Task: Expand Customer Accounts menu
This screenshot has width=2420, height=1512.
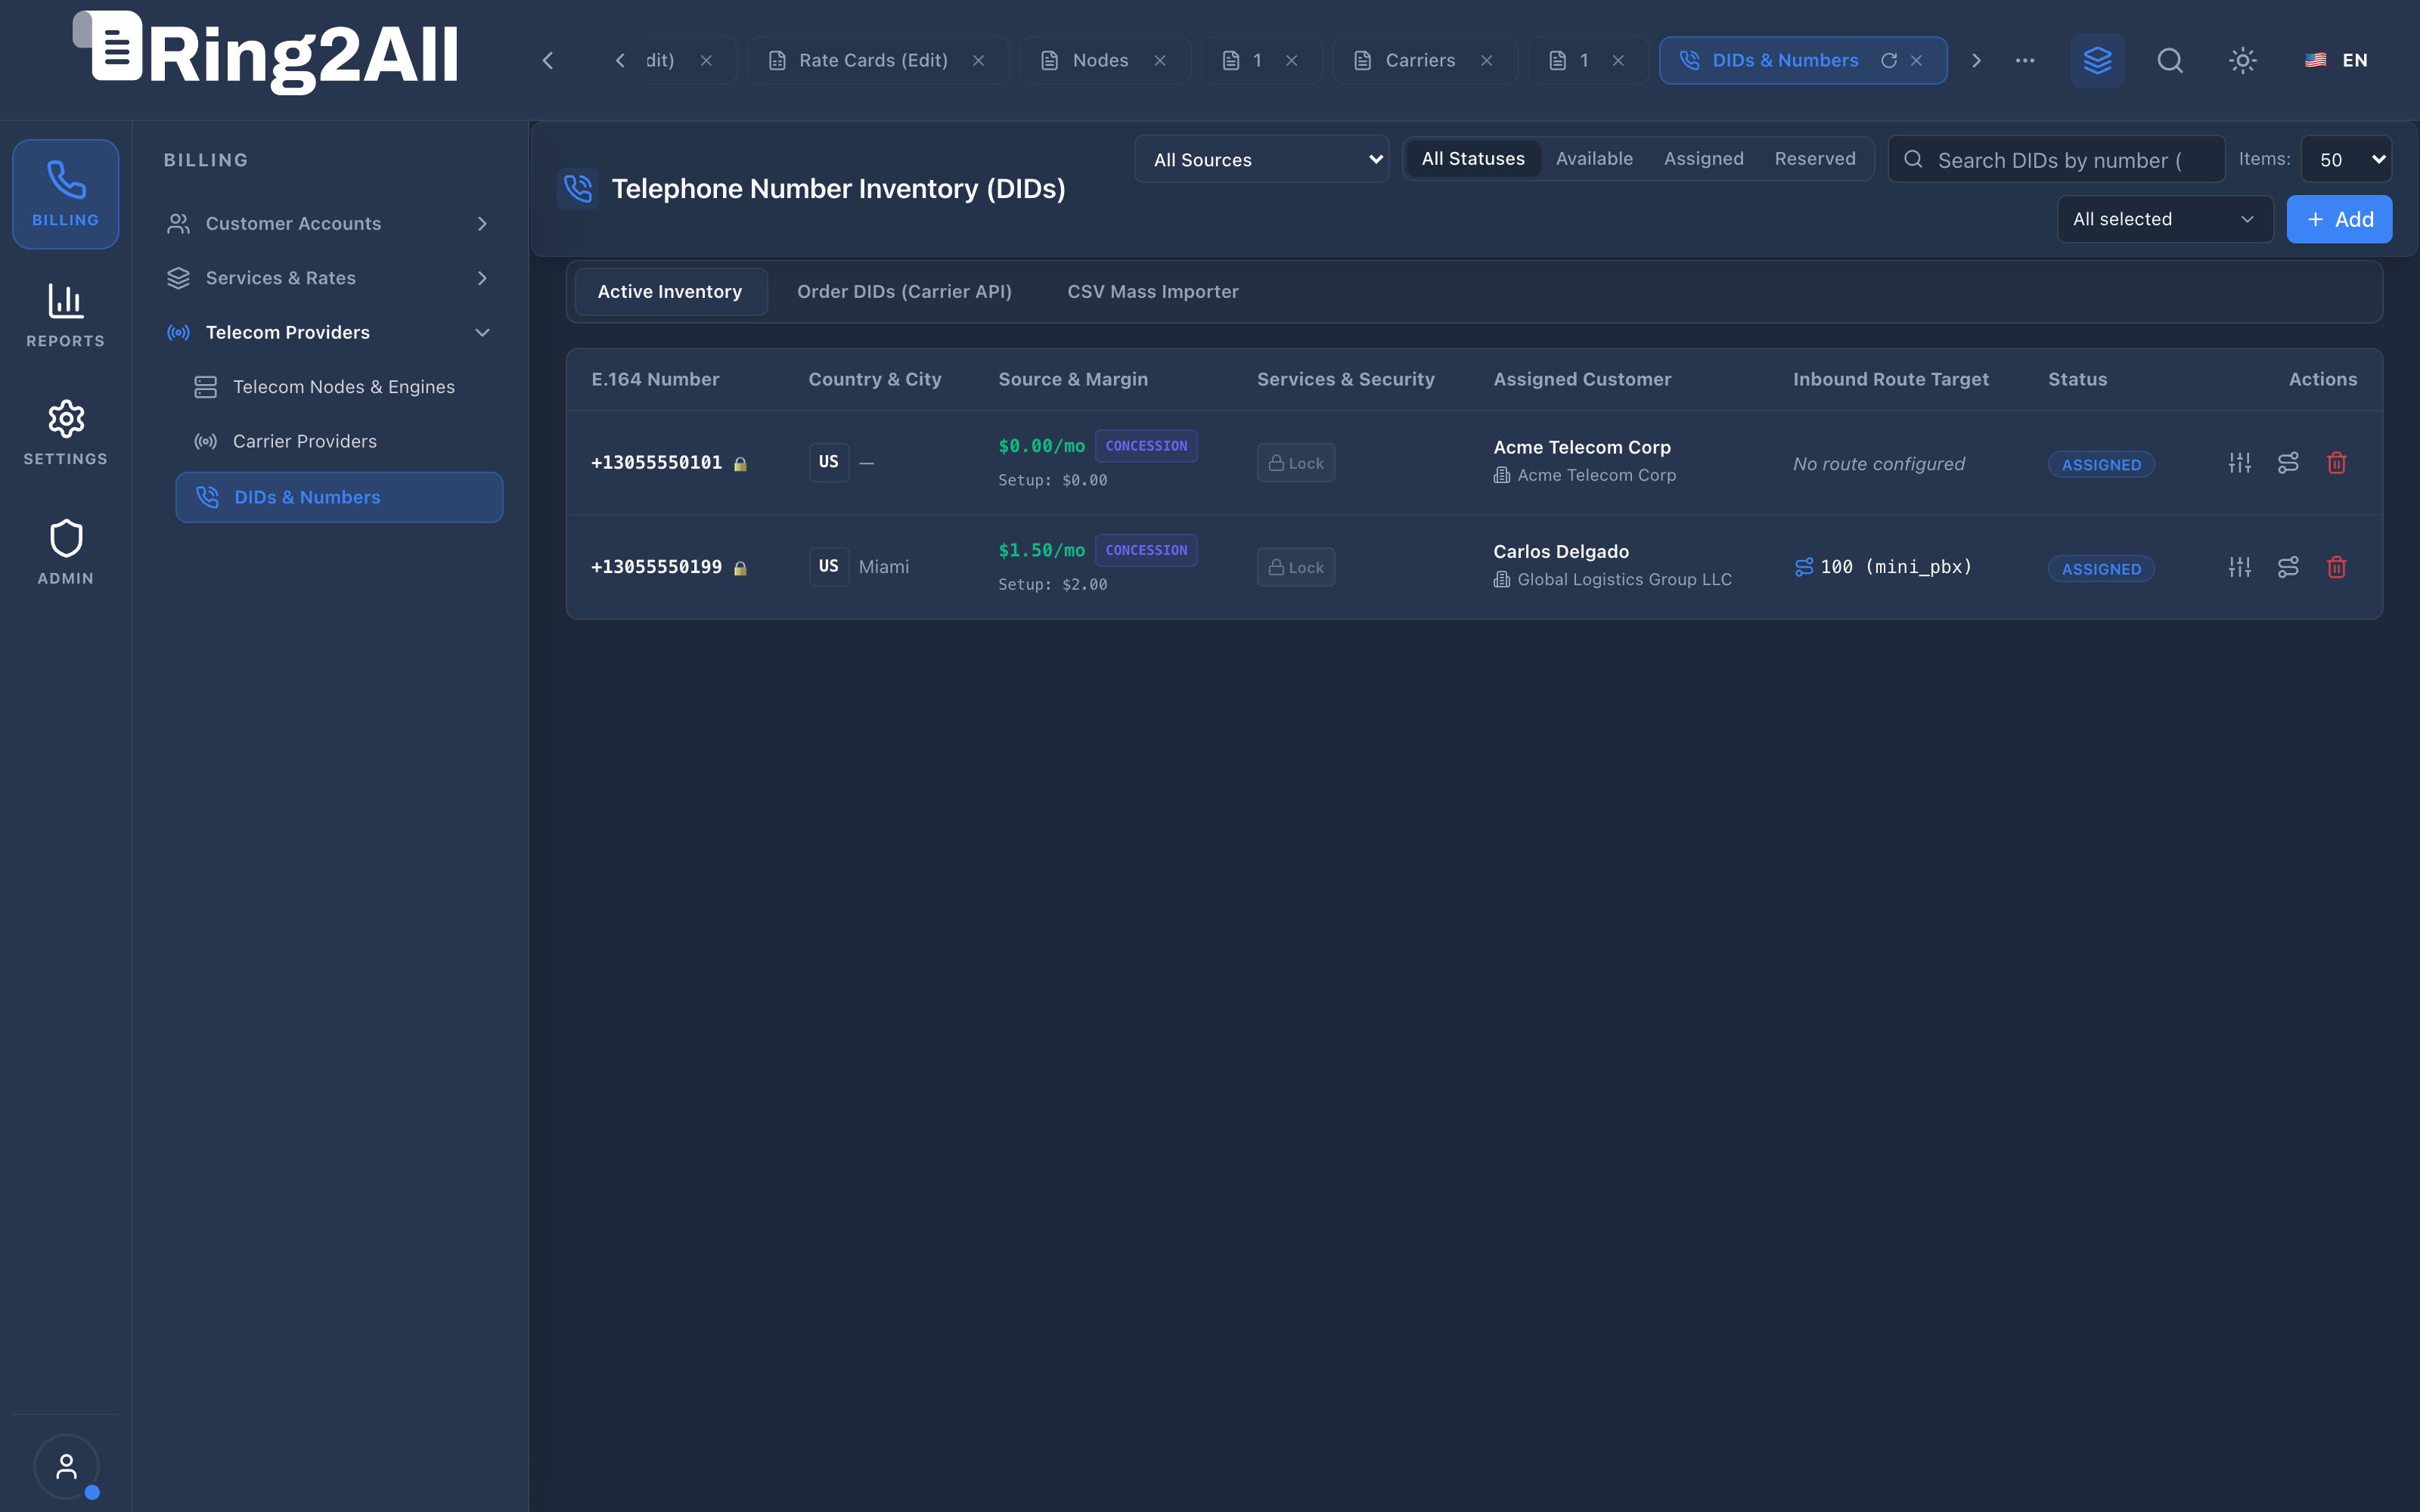Action: (x=330, y=223)
